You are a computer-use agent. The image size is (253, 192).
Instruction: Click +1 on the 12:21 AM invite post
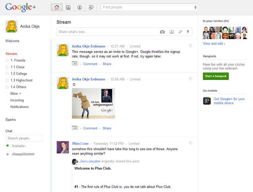[x=75, y=63]
